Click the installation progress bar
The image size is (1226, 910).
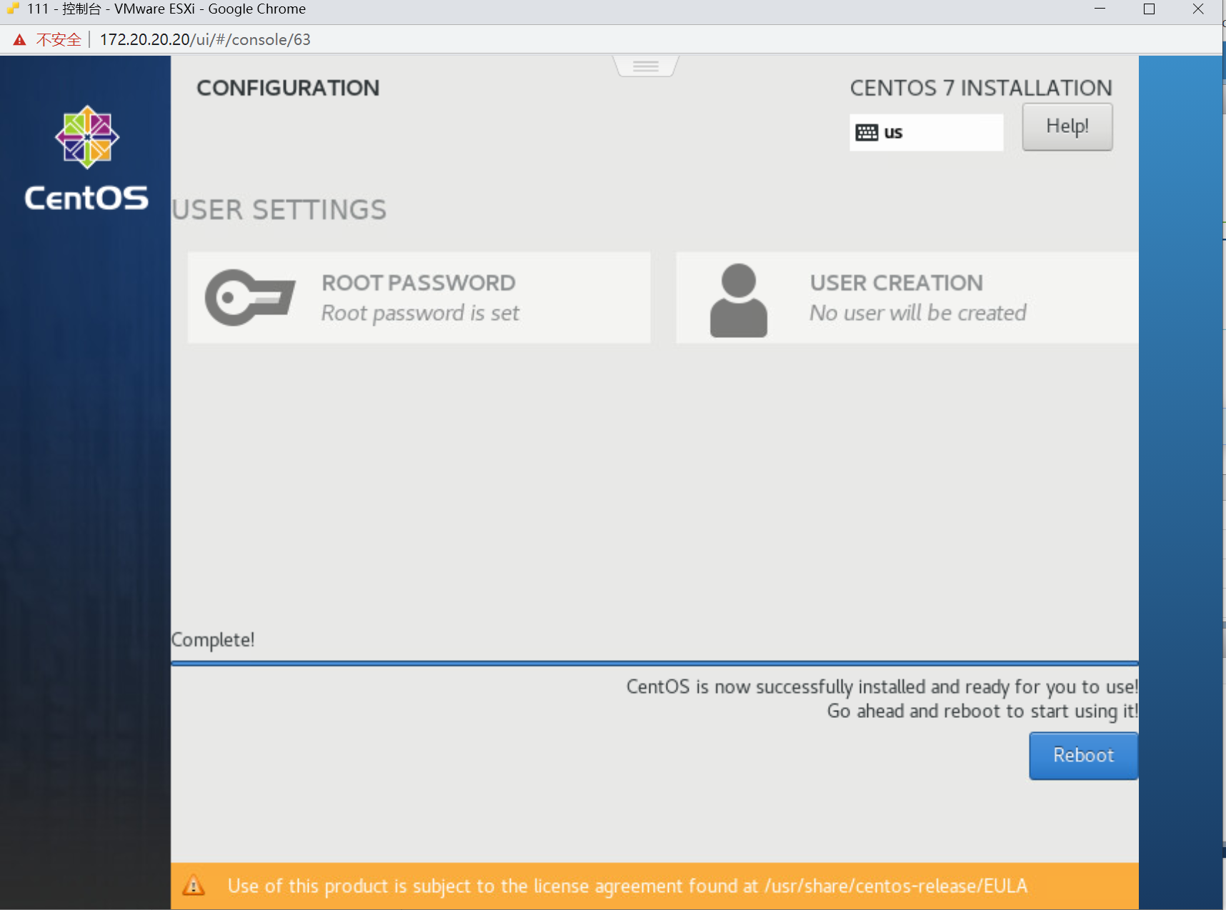coord(654,663)
